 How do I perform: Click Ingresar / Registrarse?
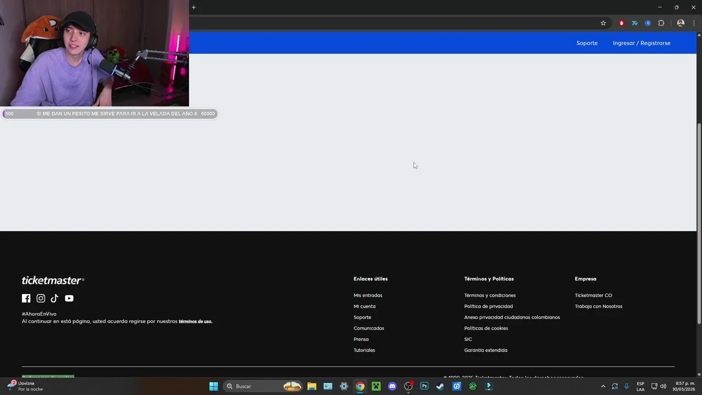[x=642, y=43]
